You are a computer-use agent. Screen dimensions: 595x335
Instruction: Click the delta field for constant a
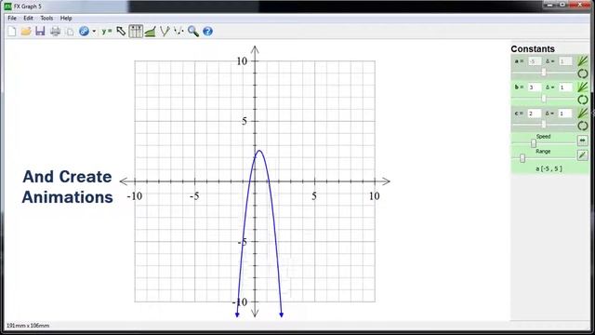click(565, 61)
